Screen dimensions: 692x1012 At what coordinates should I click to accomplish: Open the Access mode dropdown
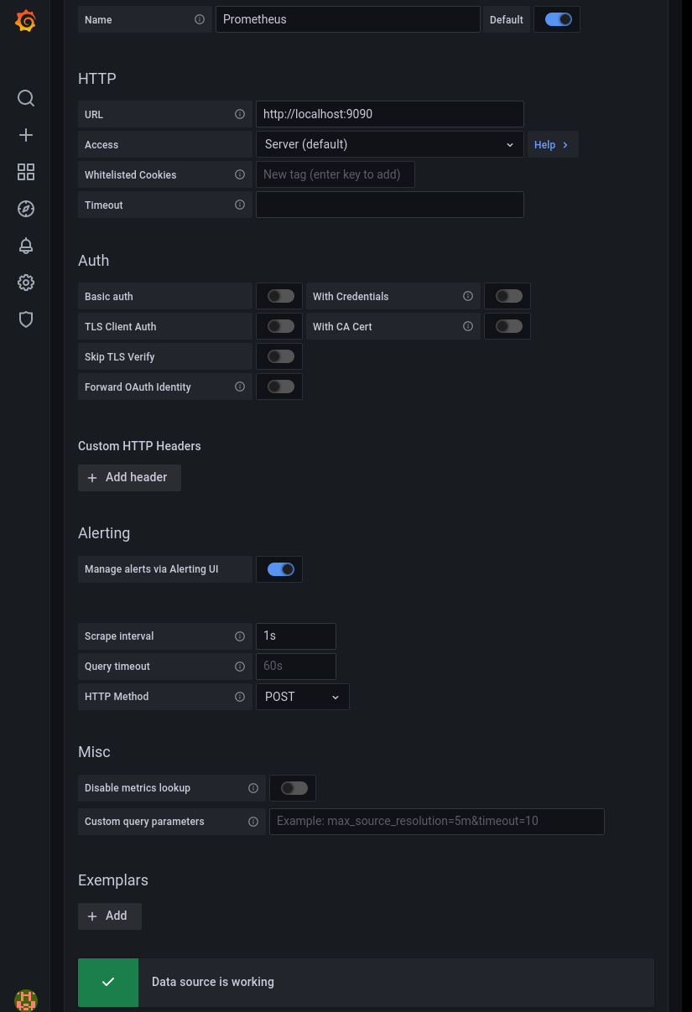coord(389,144)
